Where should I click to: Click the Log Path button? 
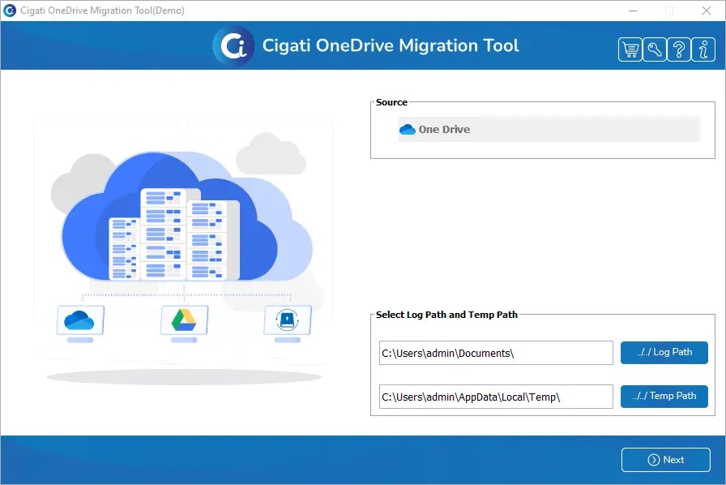pyautogui.click(x=664, y=352)
